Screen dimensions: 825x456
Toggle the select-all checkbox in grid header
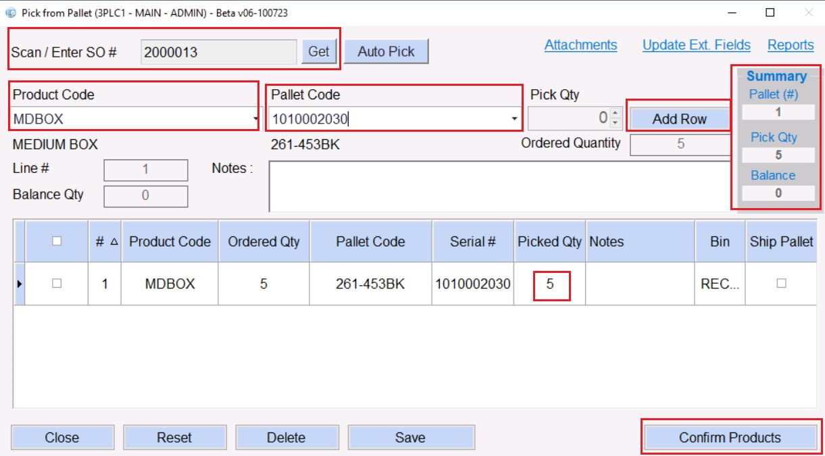click(57, 241)
